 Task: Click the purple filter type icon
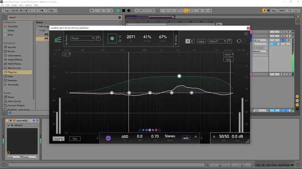108,138
